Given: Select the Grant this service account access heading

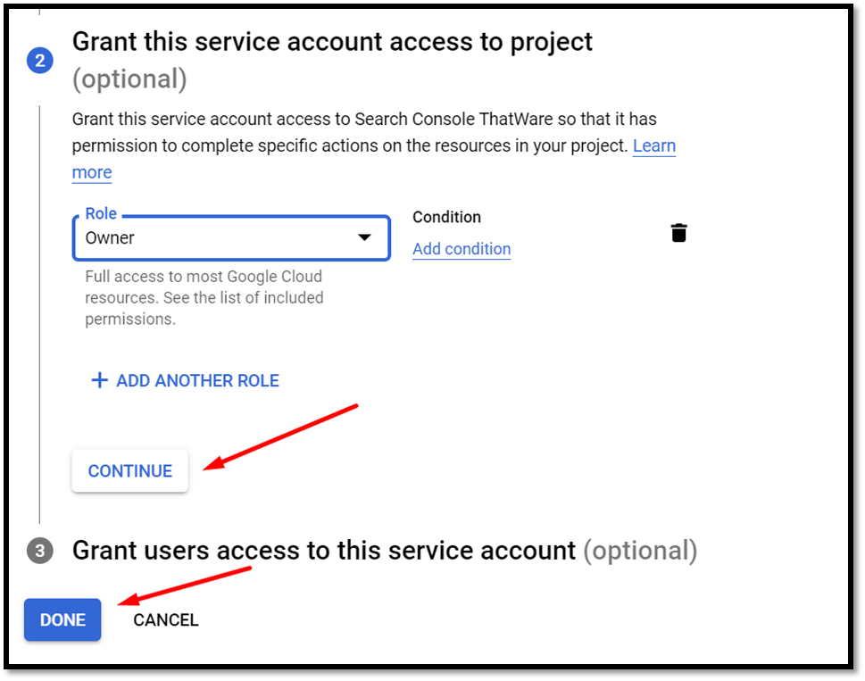Looking at the screenshot, I should pos(332,42).
